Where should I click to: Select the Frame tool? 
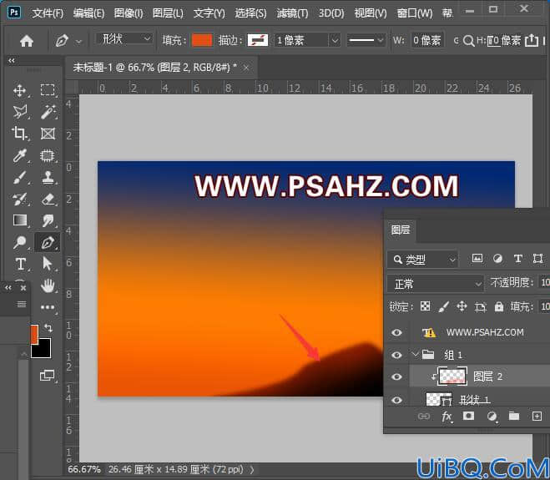48,134
